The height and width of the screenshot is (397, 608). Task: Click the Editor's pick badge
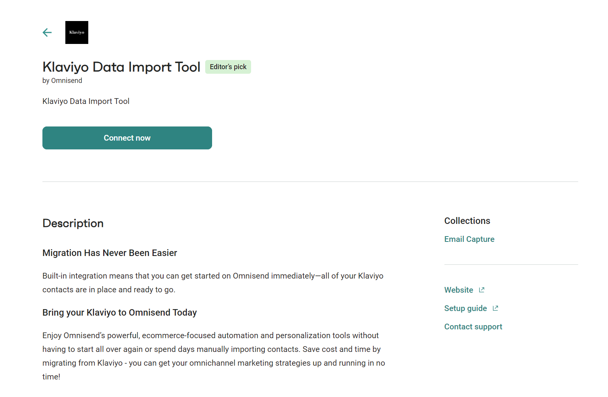click(x=228, y=67)
